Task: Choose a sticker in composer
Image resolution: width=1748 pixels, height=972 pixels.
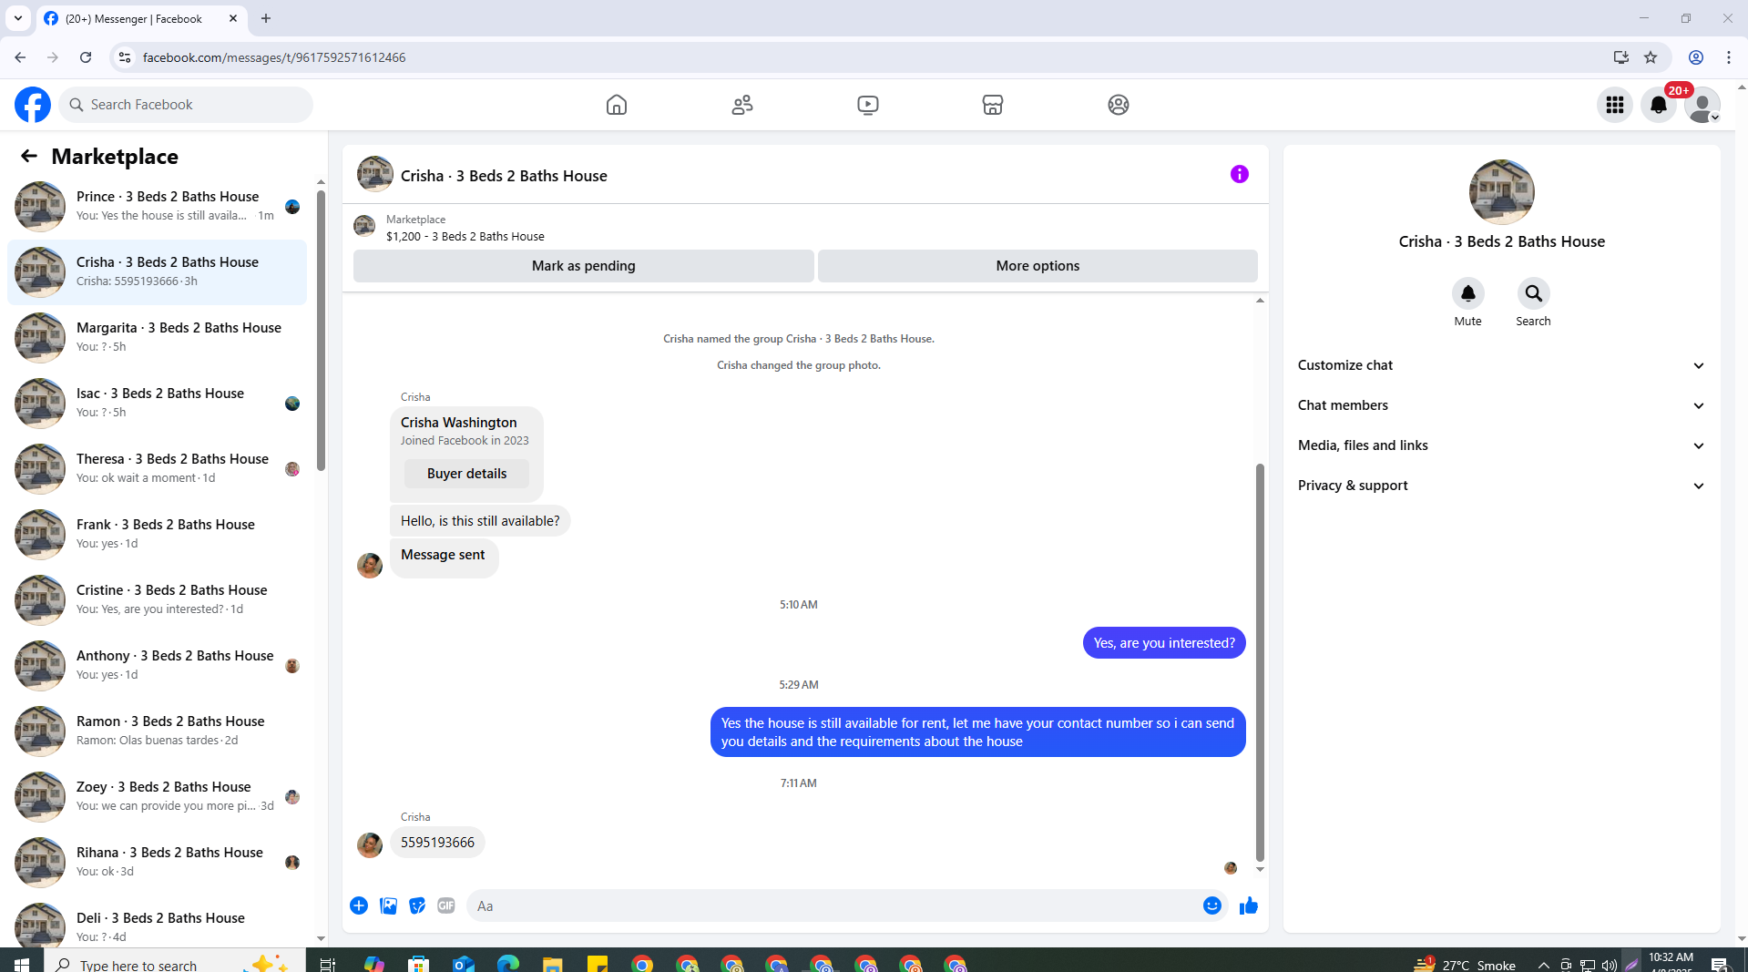Action: pos(417,905)
